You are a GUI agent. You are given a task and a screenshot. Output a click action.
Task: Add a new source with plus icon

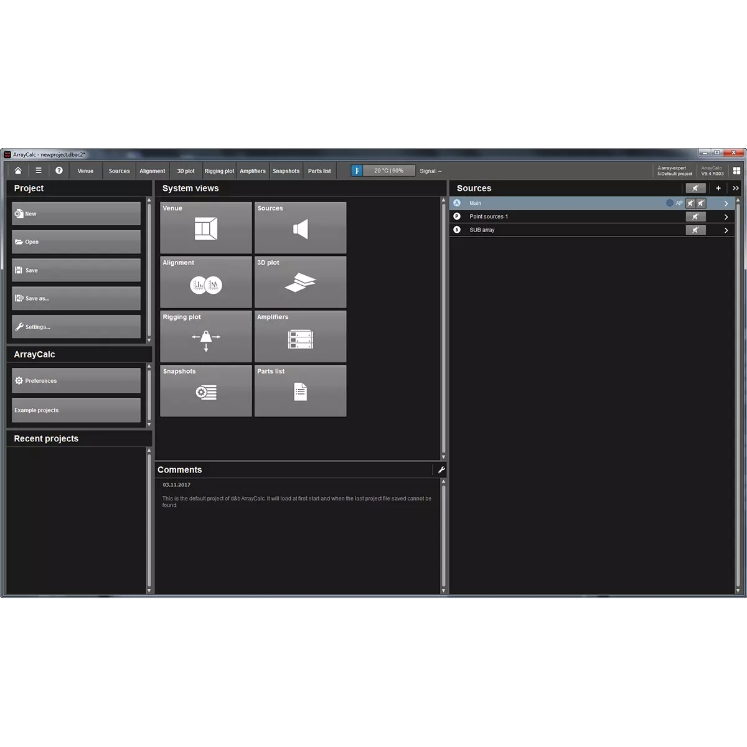pyautogui.click(x=718, y=188)
